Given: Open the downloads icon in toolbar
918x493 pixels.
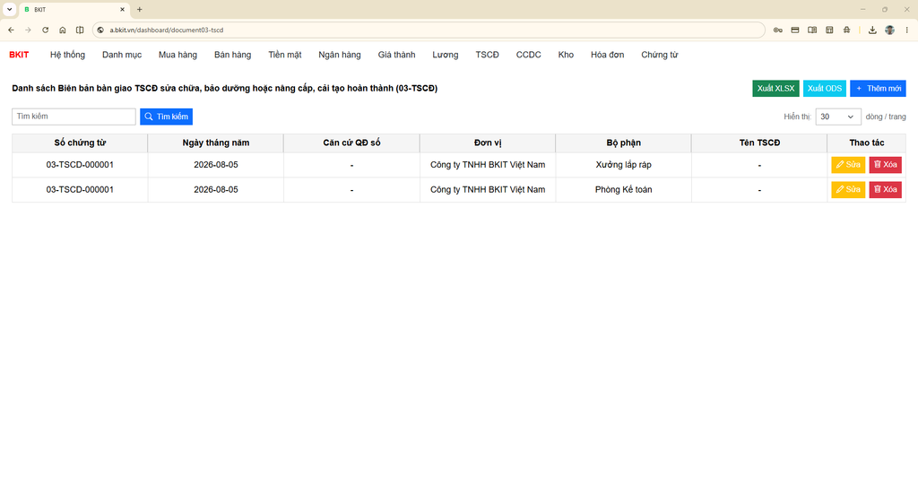Looking at the screenshot, I should 872,30.
